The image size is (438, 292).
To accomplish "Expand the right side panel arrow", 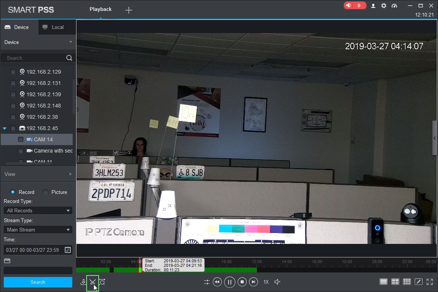I will 435,138.
